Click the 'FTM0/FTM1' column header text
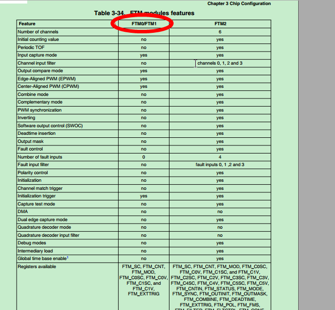Viewport: 335px width, 310px height. pos(144,24)
